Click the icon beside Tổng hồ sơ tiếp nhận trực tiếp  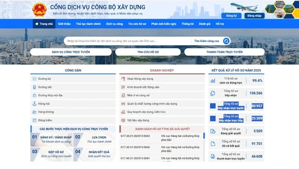pos(213,118)
